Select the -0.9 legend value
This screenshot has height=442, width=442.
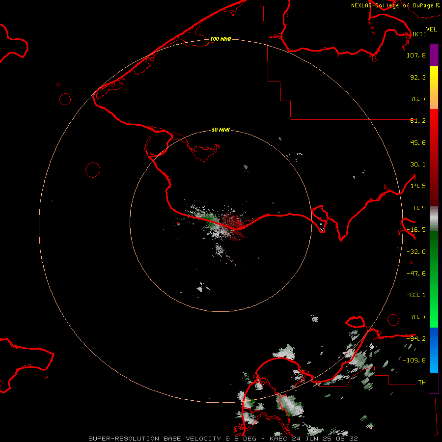pos(418,208)
